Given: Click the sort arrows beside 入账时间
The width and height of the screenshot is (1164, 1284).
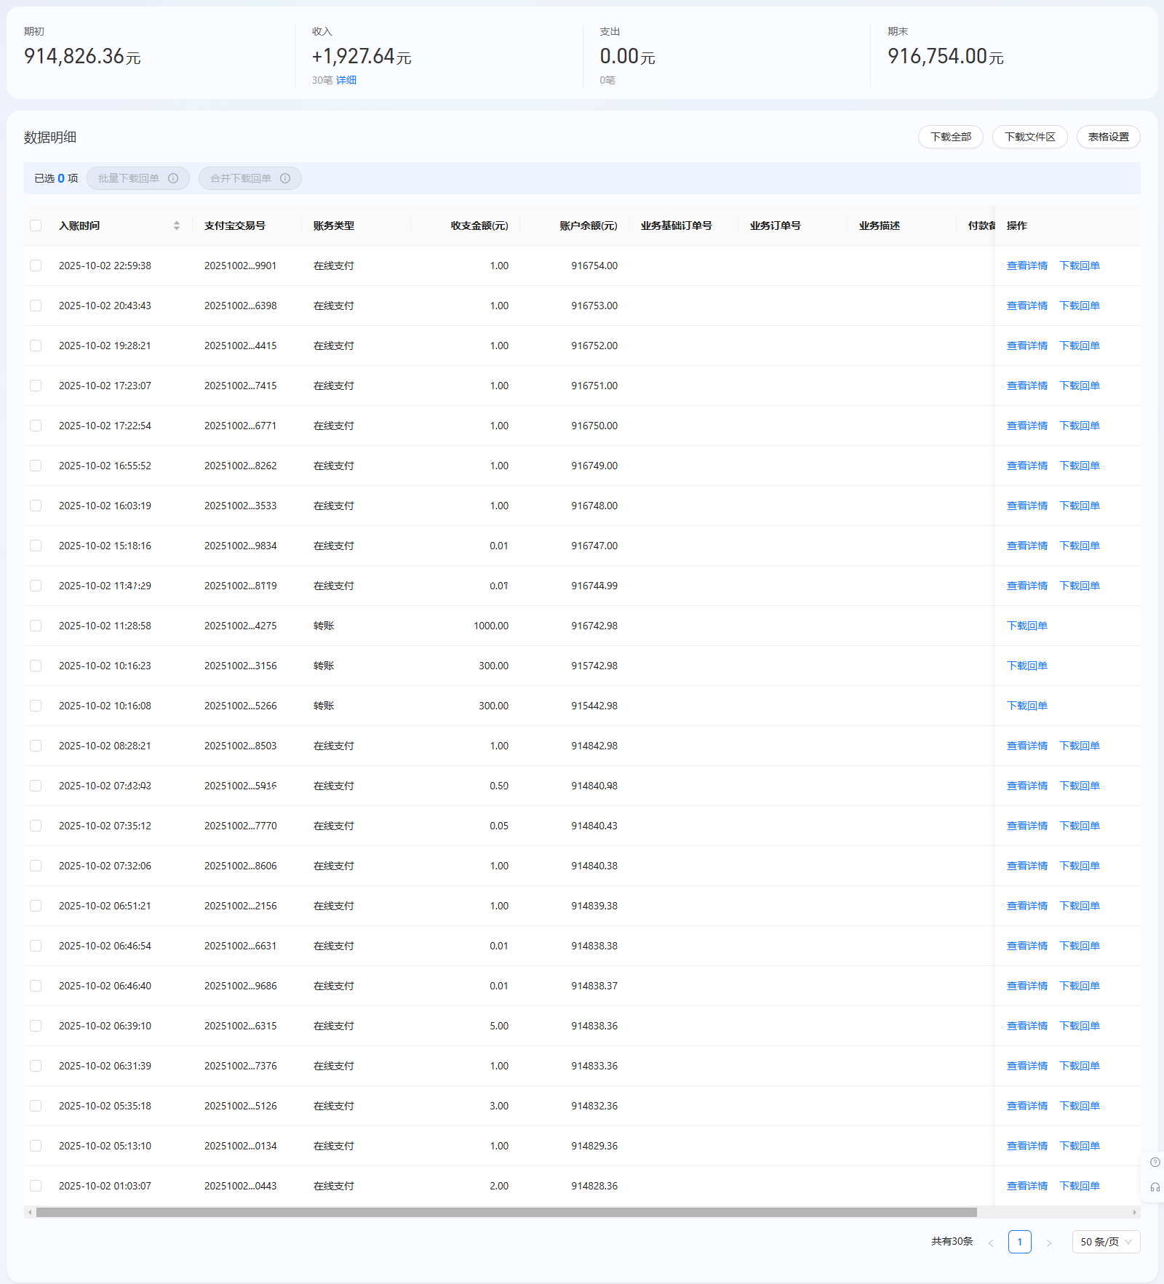Looking at the screenshot, I should 177,226.
